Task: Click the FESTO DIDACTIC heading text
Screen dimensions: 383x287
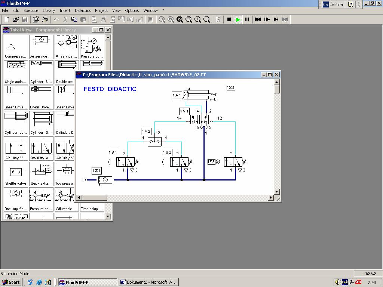Action: (x=110, y=89)
